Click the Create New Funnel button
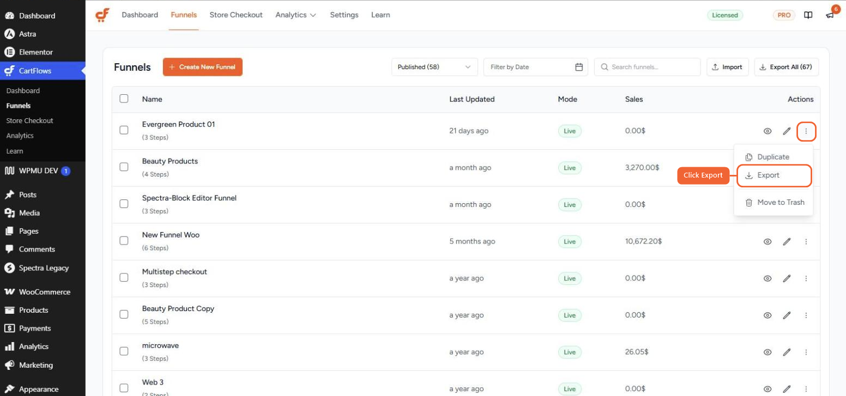Screen dimensions: 846x396 click(x=203, y=67)
